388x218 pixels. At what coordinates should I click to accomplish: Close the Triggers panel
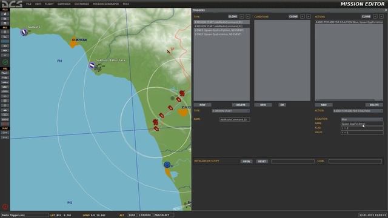pyautogui.click(x=386, y=10)
